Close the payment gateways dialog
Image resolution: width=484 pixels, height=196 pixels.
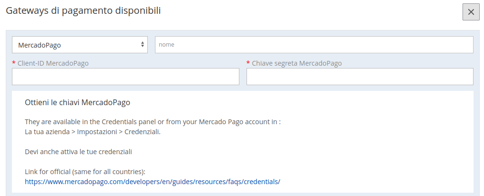[471, 12]
